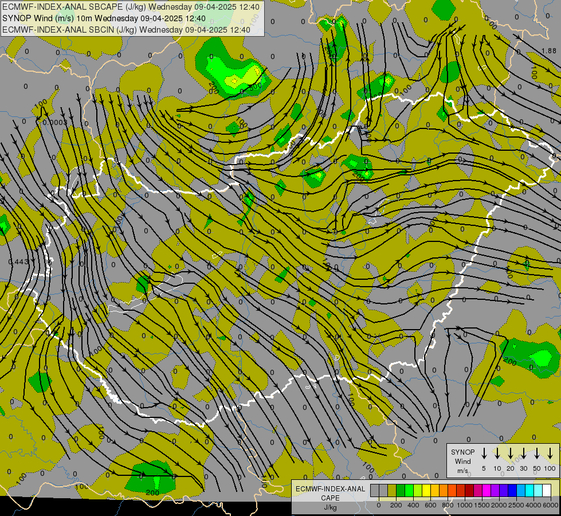The width and height of the screenshot is (561, 516).
Task: Click the 0.443 value on the map
Action: (x=18, y=262)
